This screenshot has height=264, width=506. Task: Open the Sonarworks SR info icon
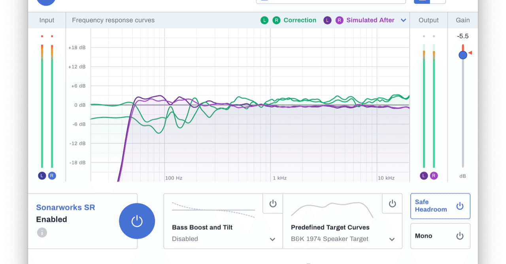click(42, 232)
